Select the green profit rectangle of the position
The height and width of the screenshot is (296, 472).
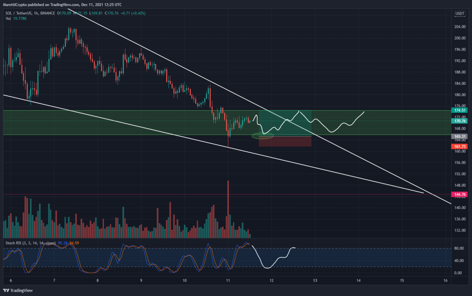285,123
